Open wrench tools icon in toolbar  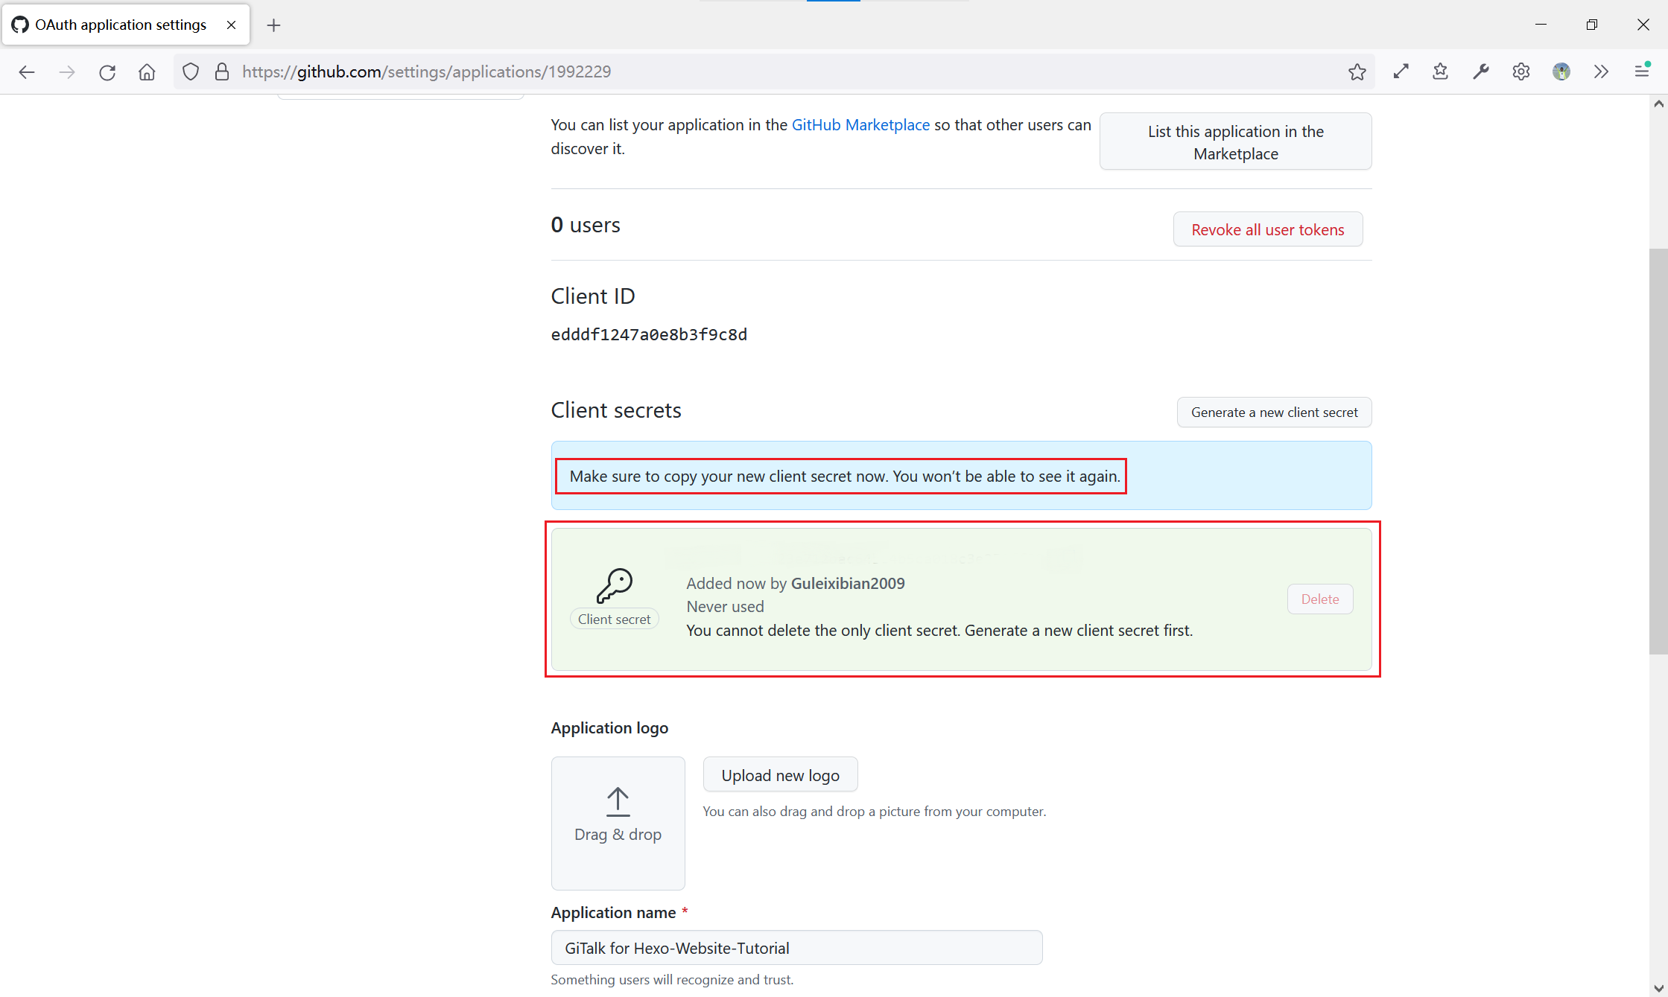[1480, 71]
